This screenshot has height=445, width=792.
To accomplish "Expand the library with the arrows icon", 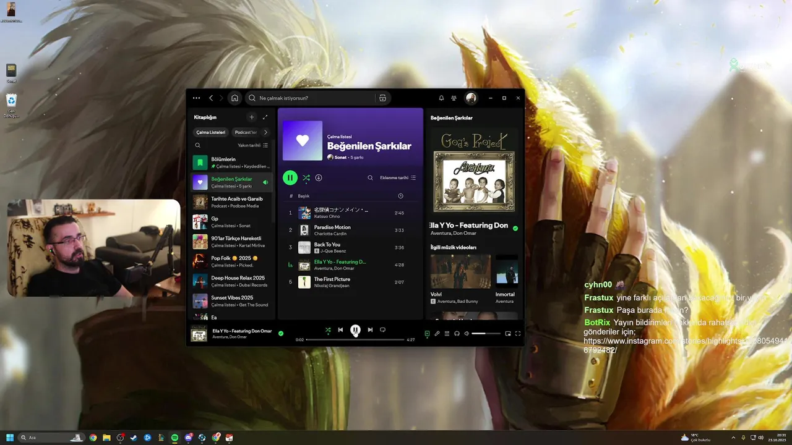I will pos(265,117).
